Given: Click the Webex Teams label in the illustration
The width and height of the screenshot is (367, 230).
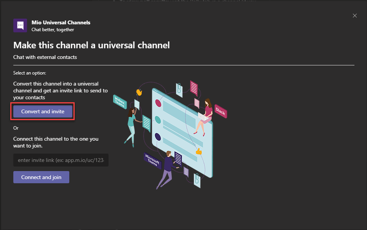Looking at the screenshot, I should (x=120, y=102).
